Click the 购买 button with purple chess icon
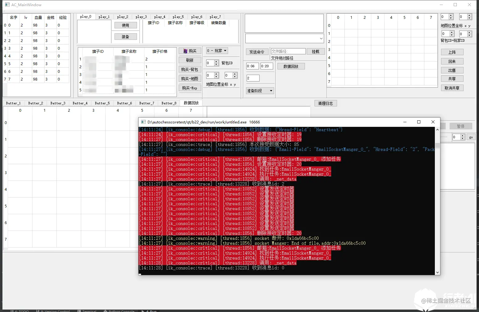 [x=190, y=51]
